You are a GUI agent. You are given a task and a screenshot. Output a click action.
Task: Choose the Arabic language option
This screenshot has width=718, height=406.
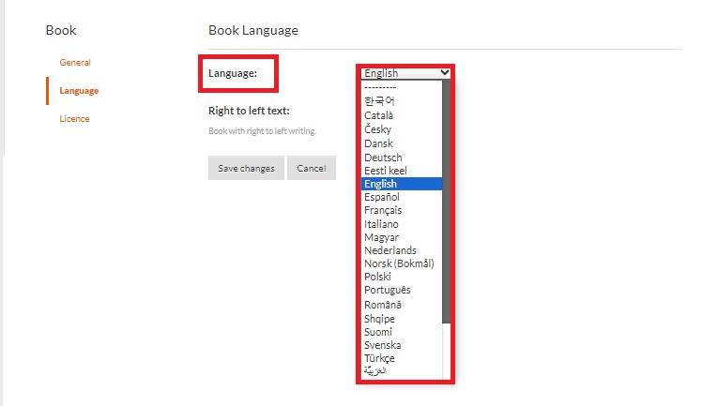374,372
